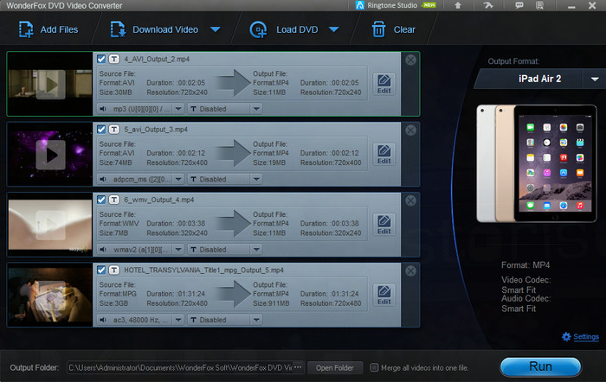Select the HOTEL_TRANSYLVANIA video thumbnail

(x=50, y=296)
